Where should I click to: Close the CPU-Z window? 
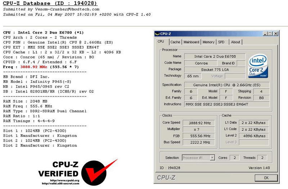[x=276, y=33]
